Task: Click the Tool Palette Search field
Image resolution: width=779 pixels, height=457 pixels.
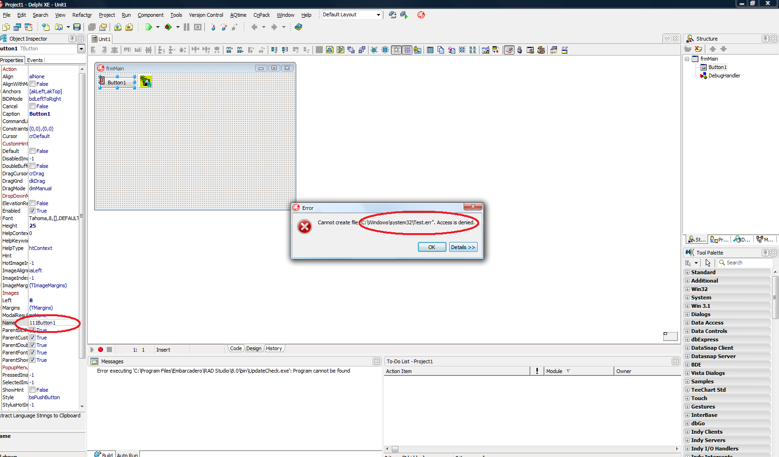Action: [746, 263]
